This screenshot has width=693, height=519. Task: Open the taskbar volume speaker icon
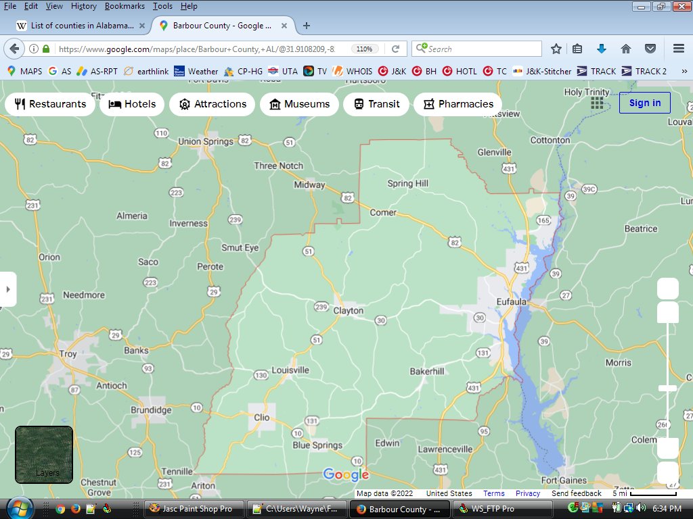[x=641, y=508]
